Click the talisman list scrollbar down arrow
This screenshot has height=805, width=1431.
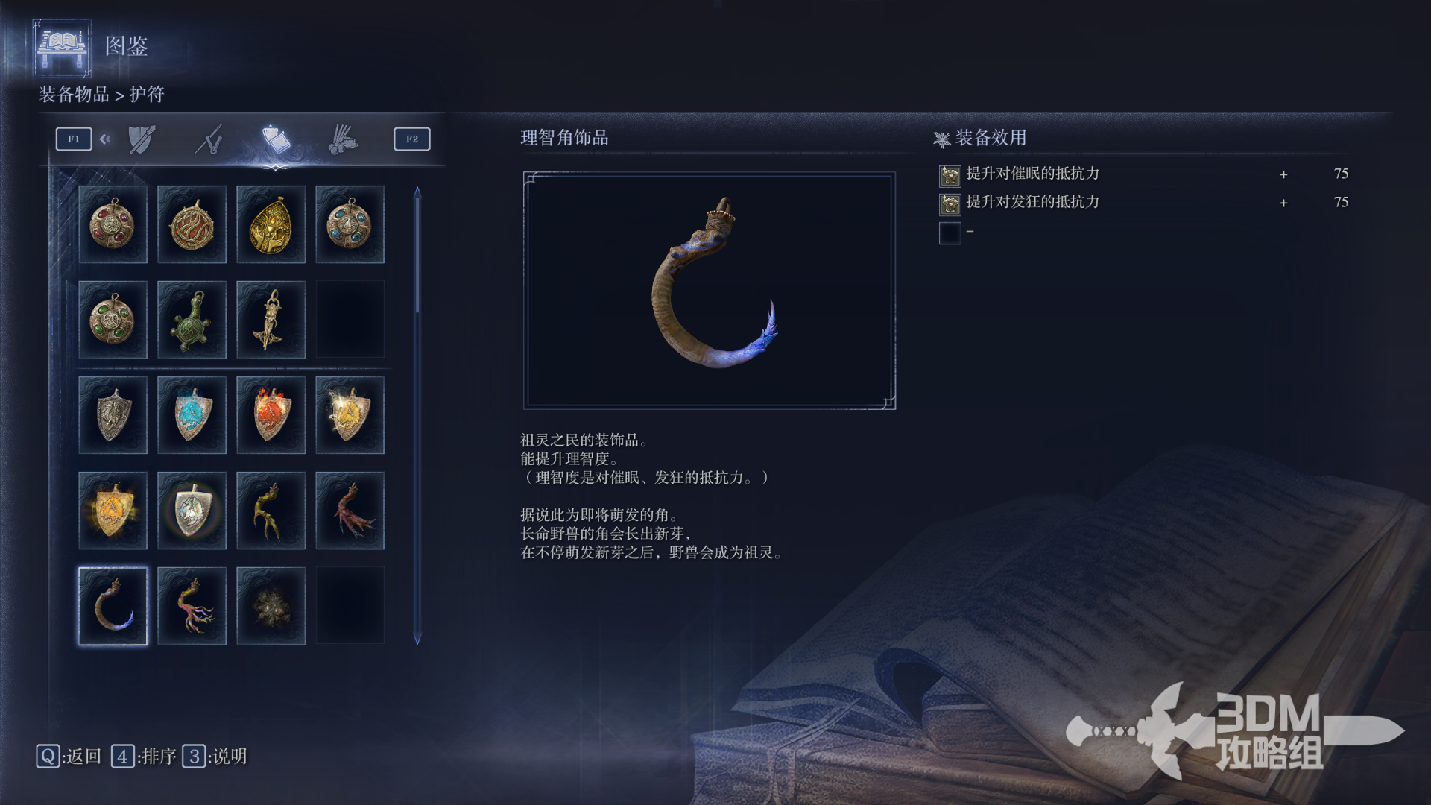pyautogui.click(x=417, y=639)
